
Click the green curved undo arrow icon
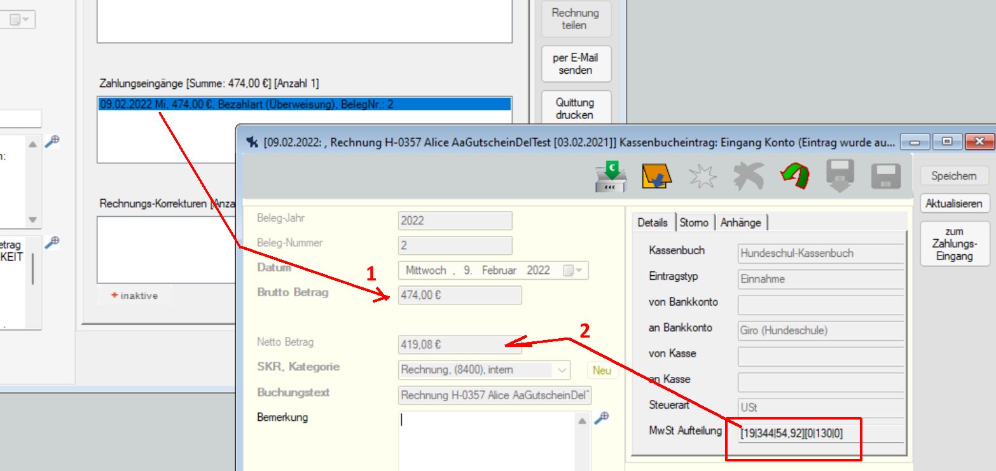pos(795,175)
